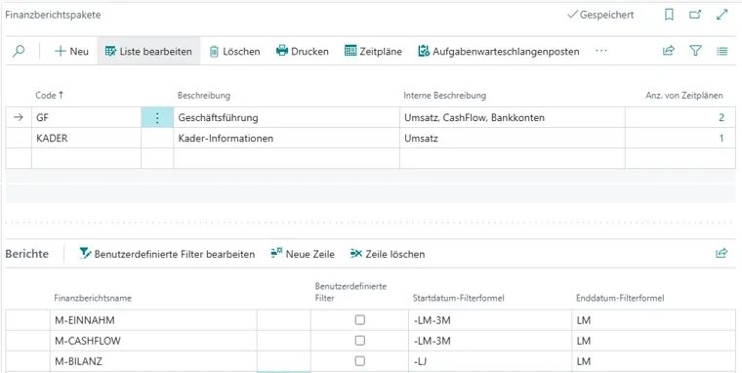Select the KADER code cell
Image resolution: width=742 pixels, height=373 pixels.
tap(86, 139)
